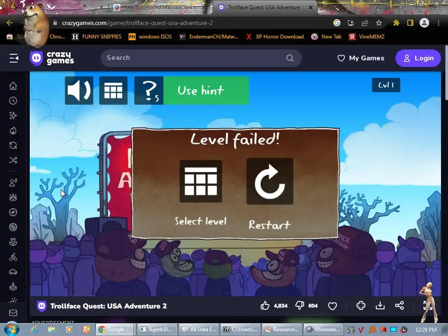Viewport: 448px width, 336px height.
Task: Open the Adventure compass category icon
Action: coord(13,212)
